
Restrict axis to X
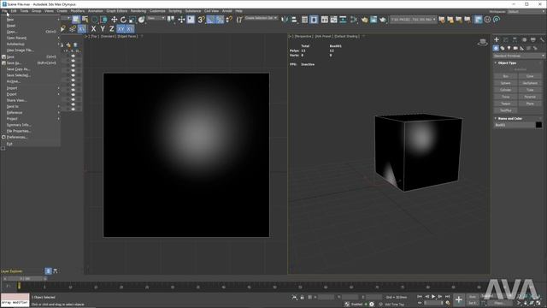93,29
